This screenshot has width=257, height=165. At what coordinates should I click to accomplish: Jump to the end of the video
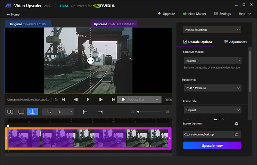tap(113, 99)
